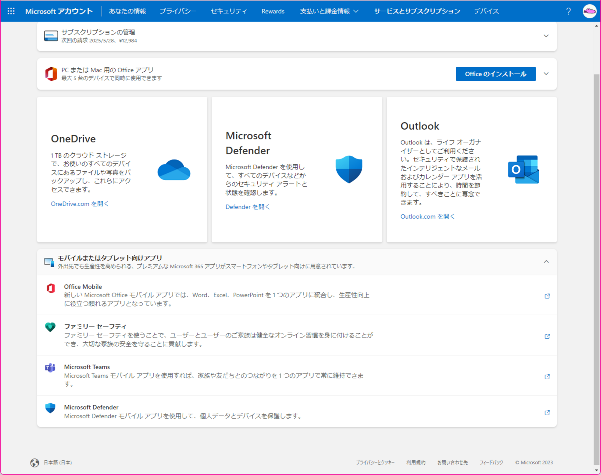
Task: Click the Office Mobile icon
Action: tap(50, 288)
